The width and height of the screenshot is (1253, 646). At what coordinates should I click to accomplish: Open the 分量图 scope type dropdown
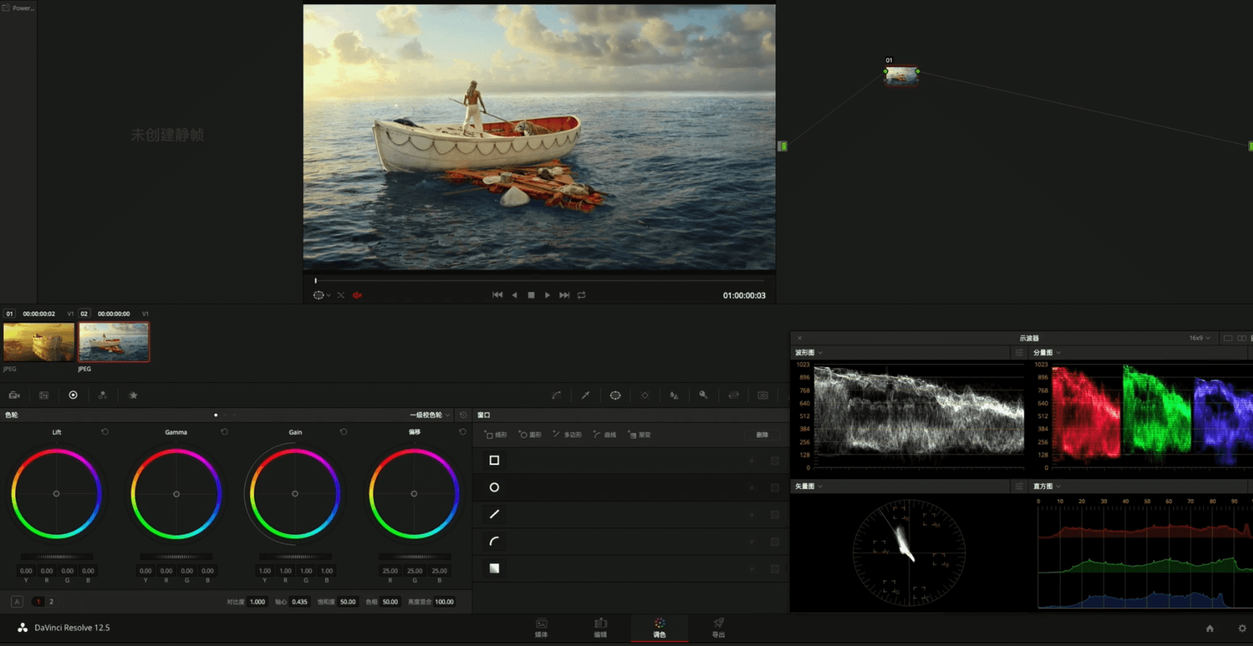[1047, 352]
